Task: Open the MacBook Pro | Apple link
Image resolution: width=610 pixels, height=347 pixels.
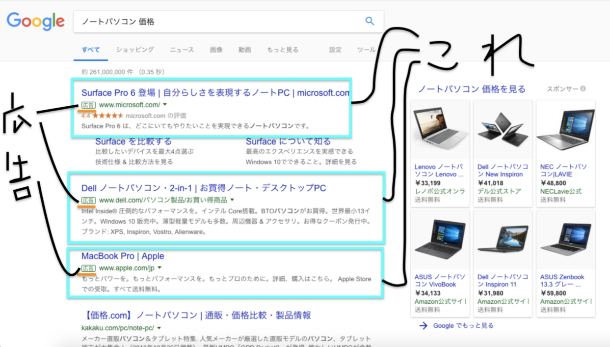Action: 123,256
